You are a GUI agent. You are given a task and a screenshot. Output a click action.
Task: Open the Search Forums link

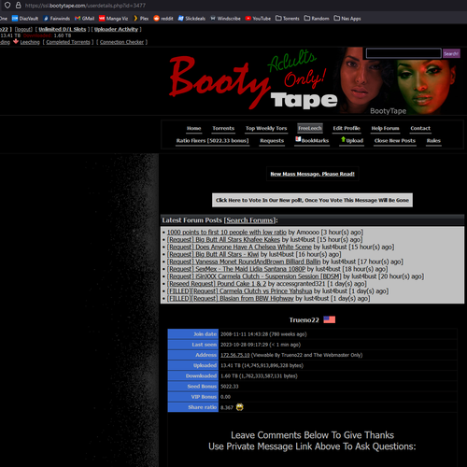point(249,220)
